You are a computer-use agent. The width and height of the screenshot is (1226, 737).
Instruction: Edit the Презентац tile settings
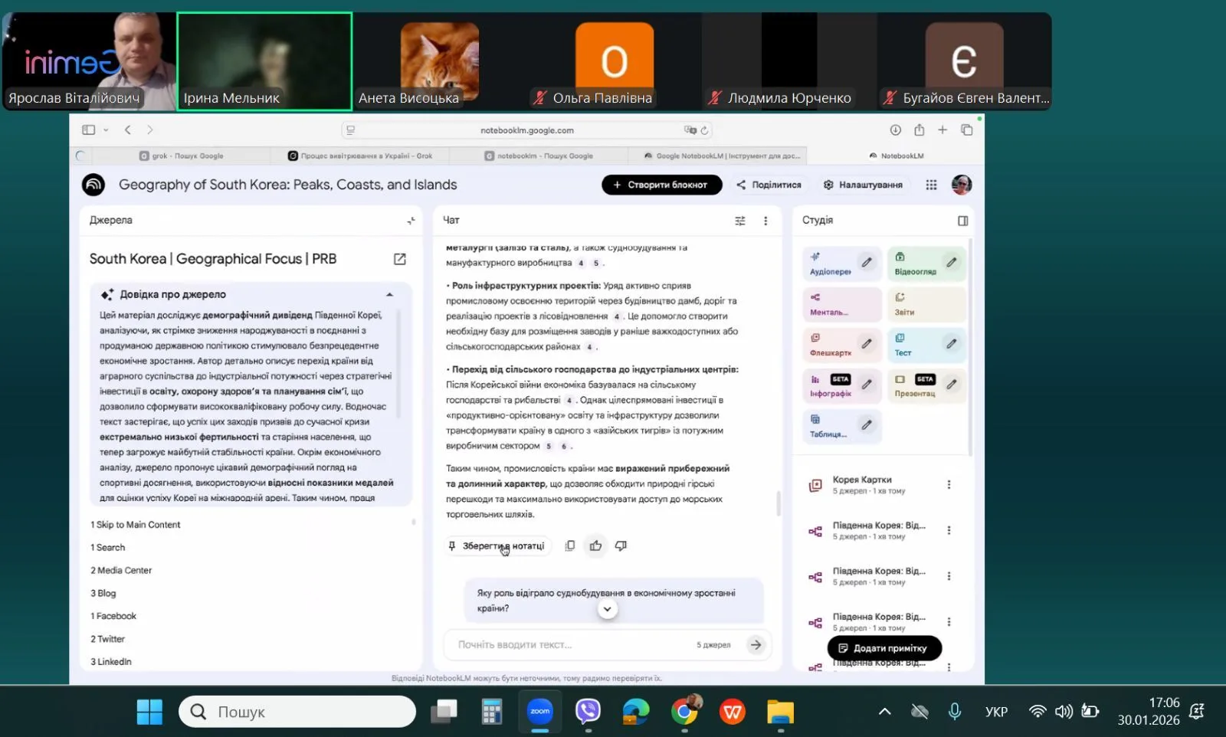[x=951, y=384]
